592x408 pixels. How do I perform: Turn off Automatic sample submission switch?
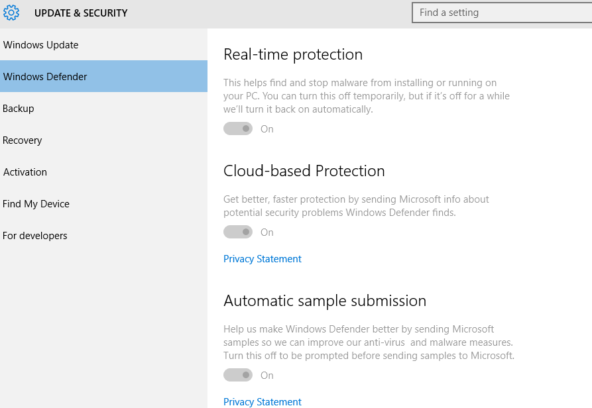pos(238,375)
